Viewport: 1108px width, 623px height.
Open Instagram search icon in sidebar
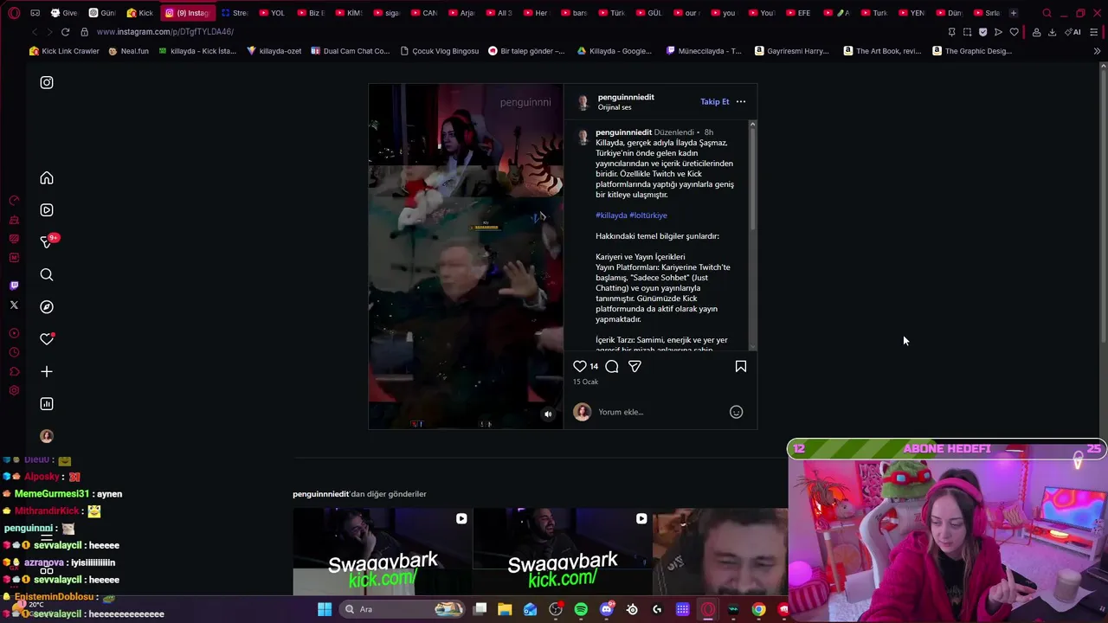point(47,275)
